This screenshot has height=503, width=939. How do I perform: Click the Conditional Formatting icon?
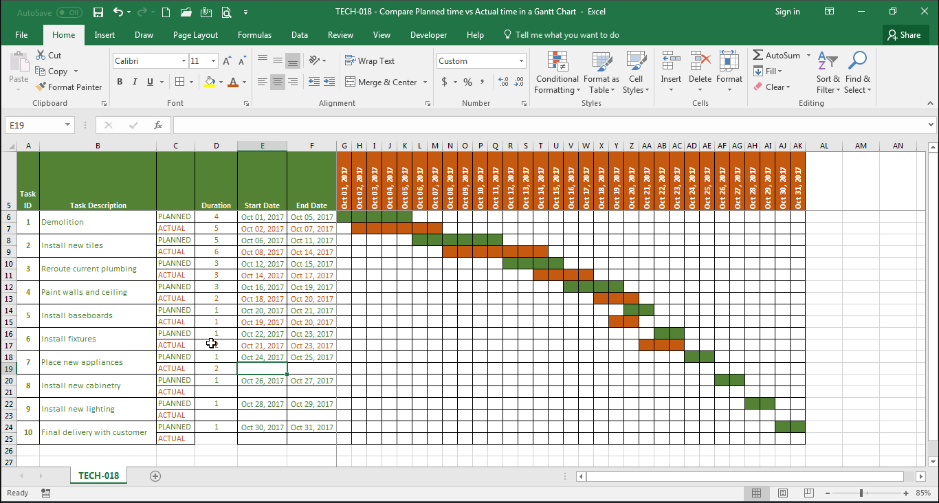pos(557,62)
